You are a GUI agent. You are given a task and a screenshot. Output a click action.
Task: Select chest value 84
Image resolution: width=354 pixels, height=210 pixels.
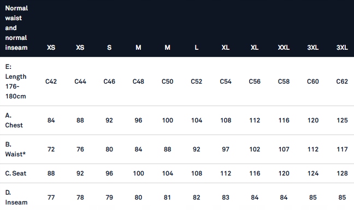[x=51, y=120]
